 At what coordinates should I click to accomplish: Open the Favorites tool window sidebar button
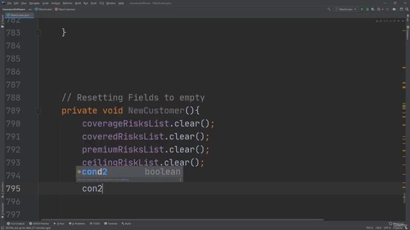click(3, 210)
